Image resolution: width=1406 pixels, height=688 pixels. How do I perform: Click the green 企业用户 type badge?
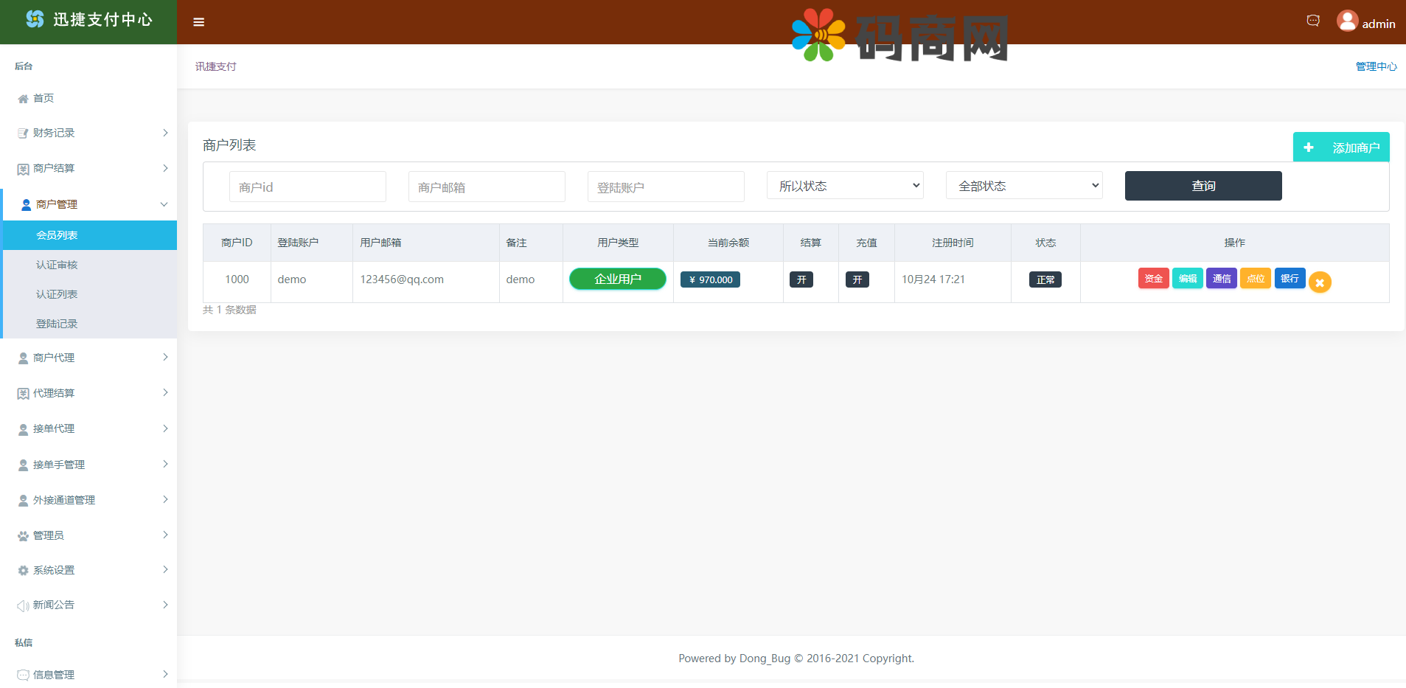pos(617,279)
